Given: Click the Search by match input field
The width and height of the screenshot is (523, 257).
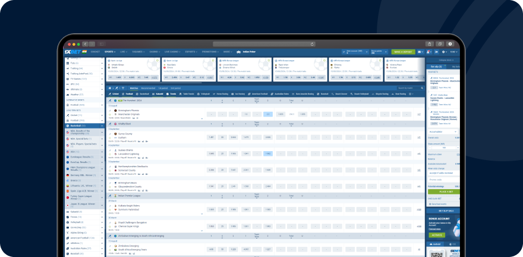Looking at the screenshot, I should [411, 88].
